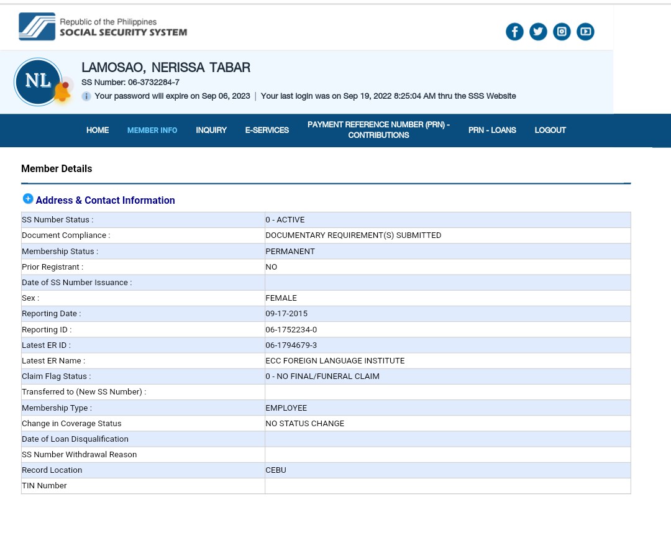Viewport: 671px width, 543px height.
Task: Open Payment Reference Number Contributions menu
Action: 378,130
